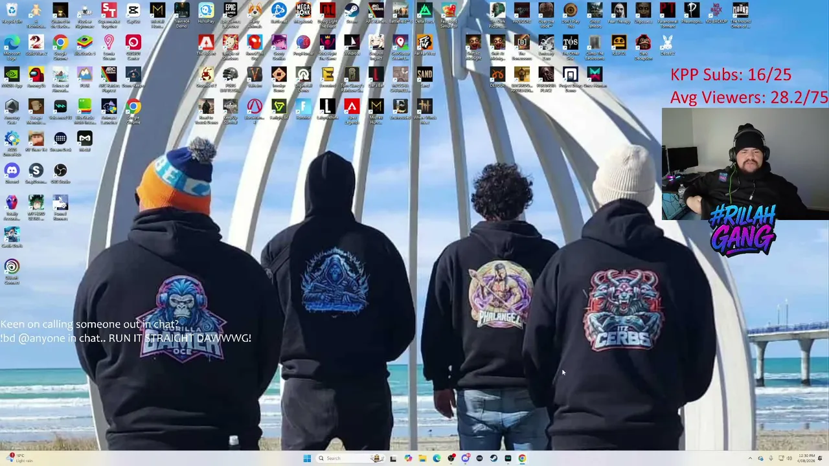
Task: Click the 'Avg Viewers: 28.2/75' text
Action: tap(749, 98)
